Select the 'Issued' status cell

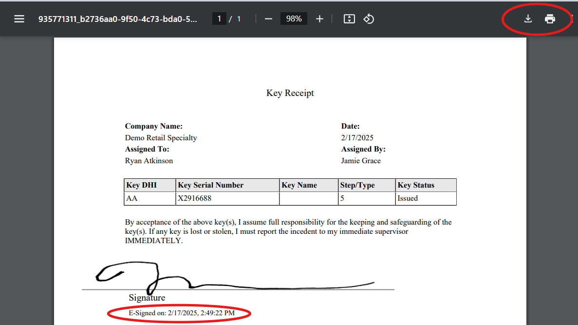[x=426, y=198]
